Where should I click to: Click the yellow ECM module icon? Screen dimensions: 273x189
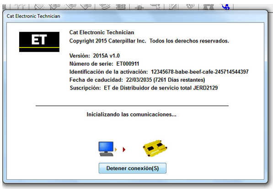pos(155,148)
